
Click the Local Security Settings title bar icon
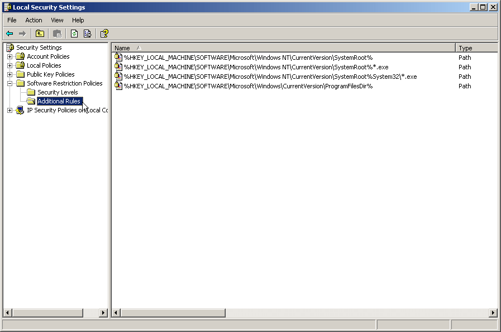[8, 7]
